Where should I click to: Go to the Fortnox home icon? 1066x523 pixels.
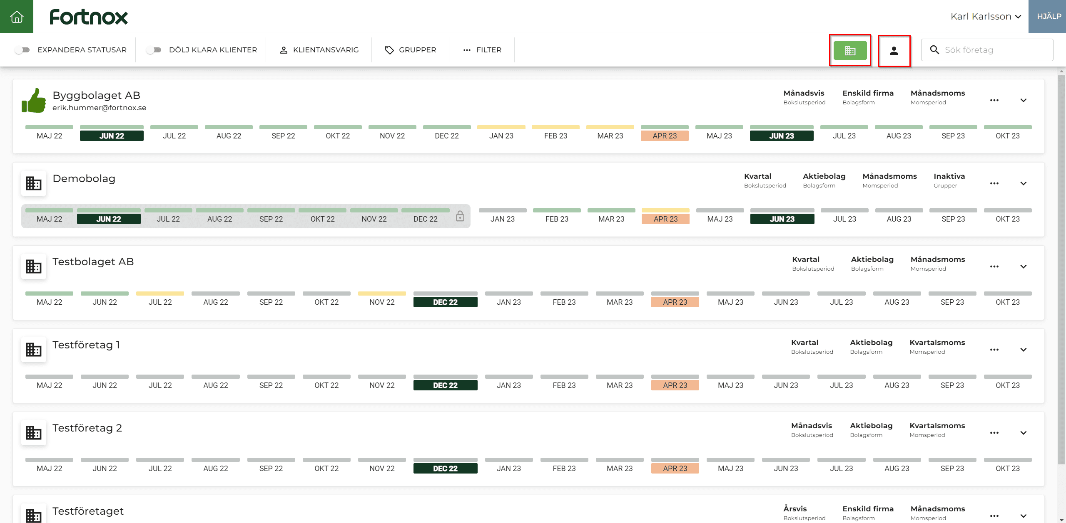[17, 17]
